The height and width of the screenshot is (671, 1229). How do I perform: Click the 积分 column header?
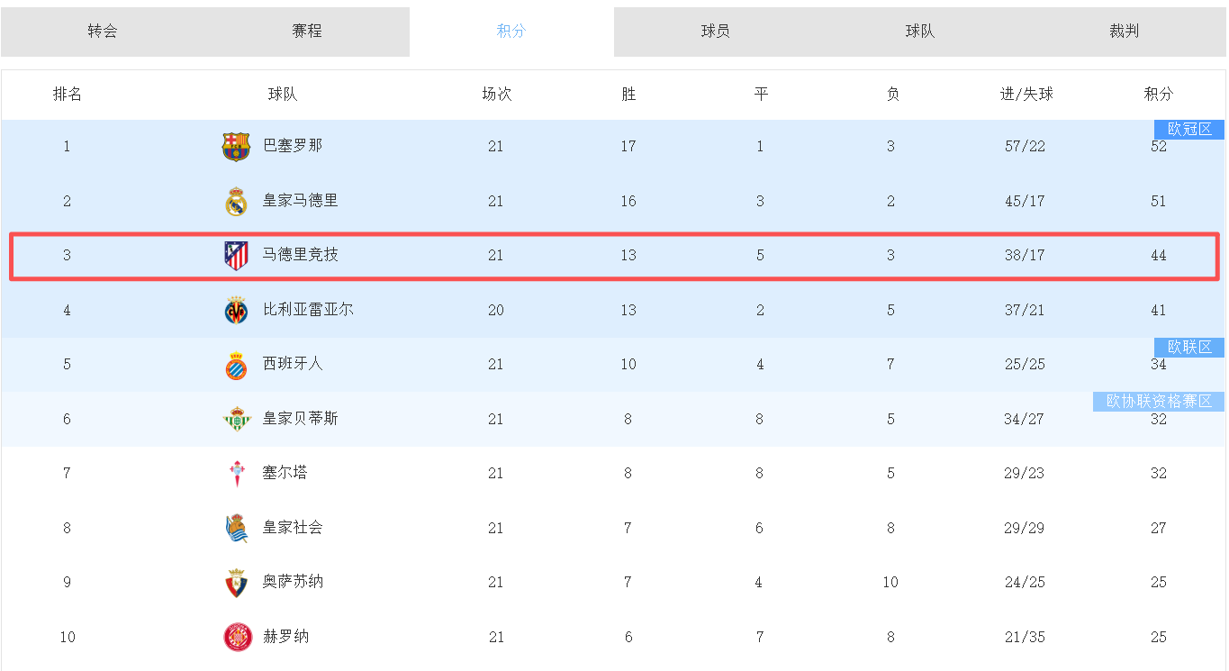click(1159, 94)
